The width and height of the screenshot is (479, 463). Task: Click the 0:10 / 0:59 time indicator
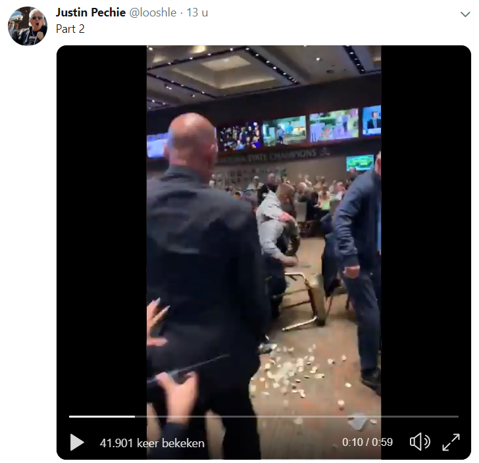pos(367,443)
